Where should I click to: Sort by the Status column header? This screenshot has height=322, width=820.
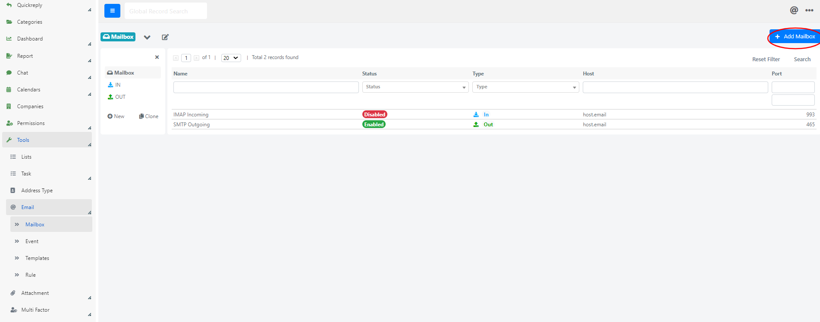pyautogui.click(x=369, y=74)
